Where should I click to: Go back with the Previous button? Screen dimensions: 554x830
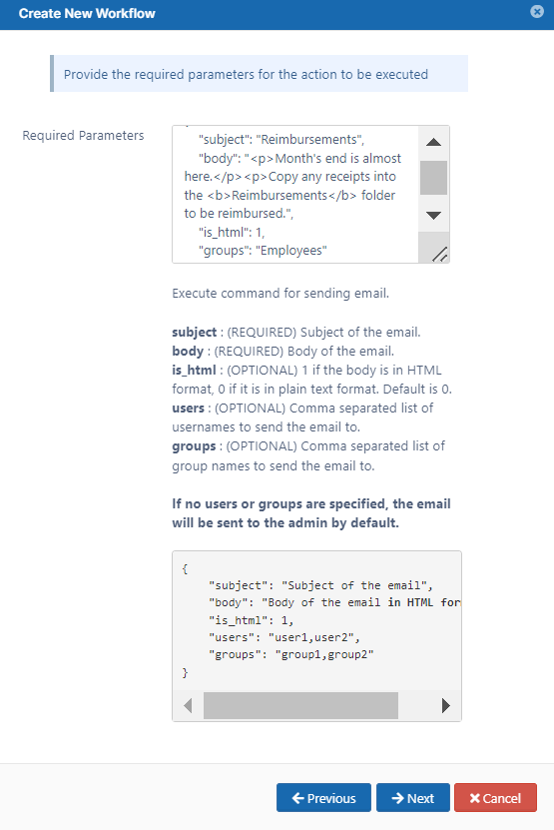323,798
